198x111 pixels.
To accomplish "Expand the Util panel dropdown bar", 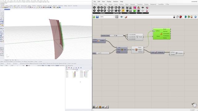I will pos(143,13).
